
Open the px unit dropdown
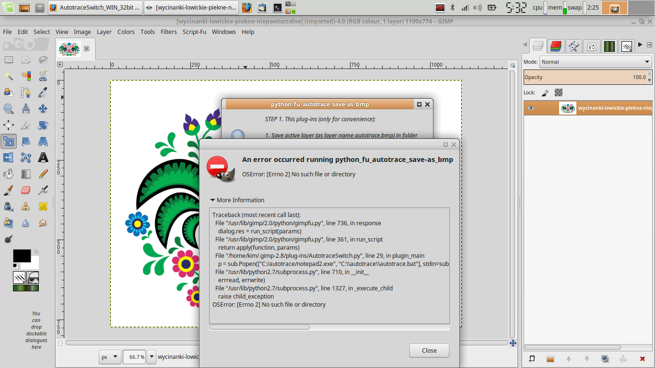[x=110, y=357]
